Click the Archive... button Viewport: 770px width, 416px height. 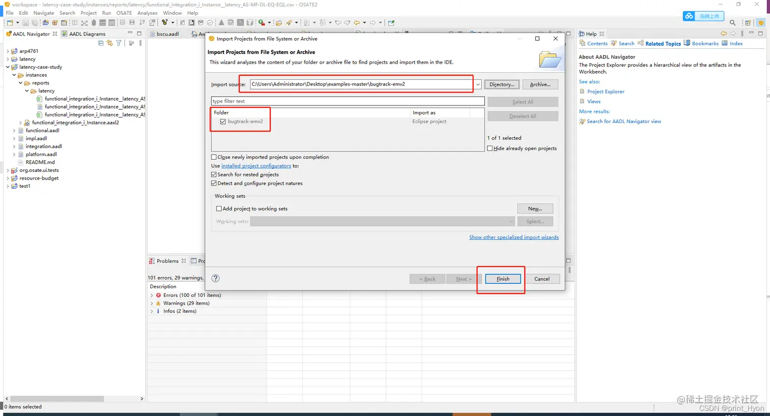tap(540, 84)
